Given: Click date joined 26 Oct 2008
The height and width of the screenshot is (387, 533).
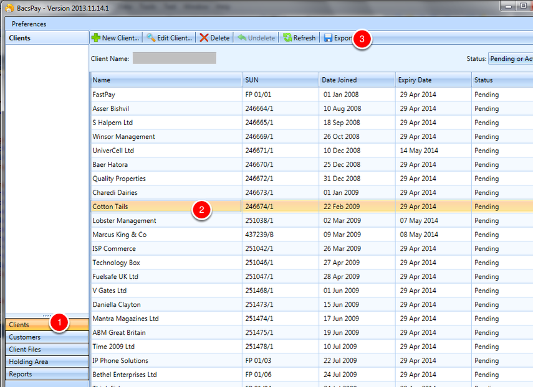Looking at the screenshot, I should [x=341, y=137].
